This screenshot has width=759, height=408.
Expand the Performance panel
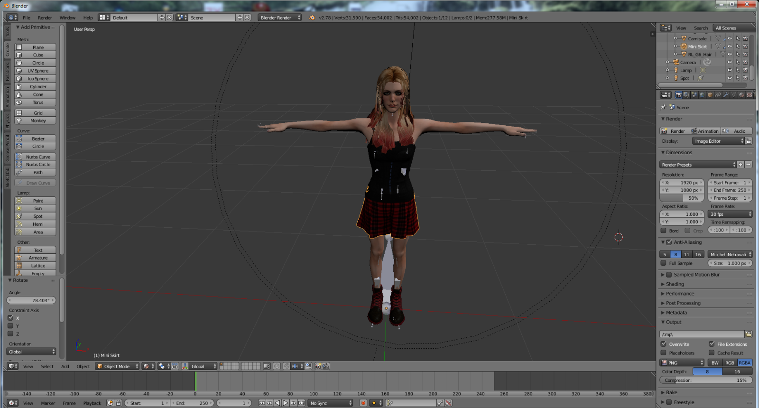point(680,294)
